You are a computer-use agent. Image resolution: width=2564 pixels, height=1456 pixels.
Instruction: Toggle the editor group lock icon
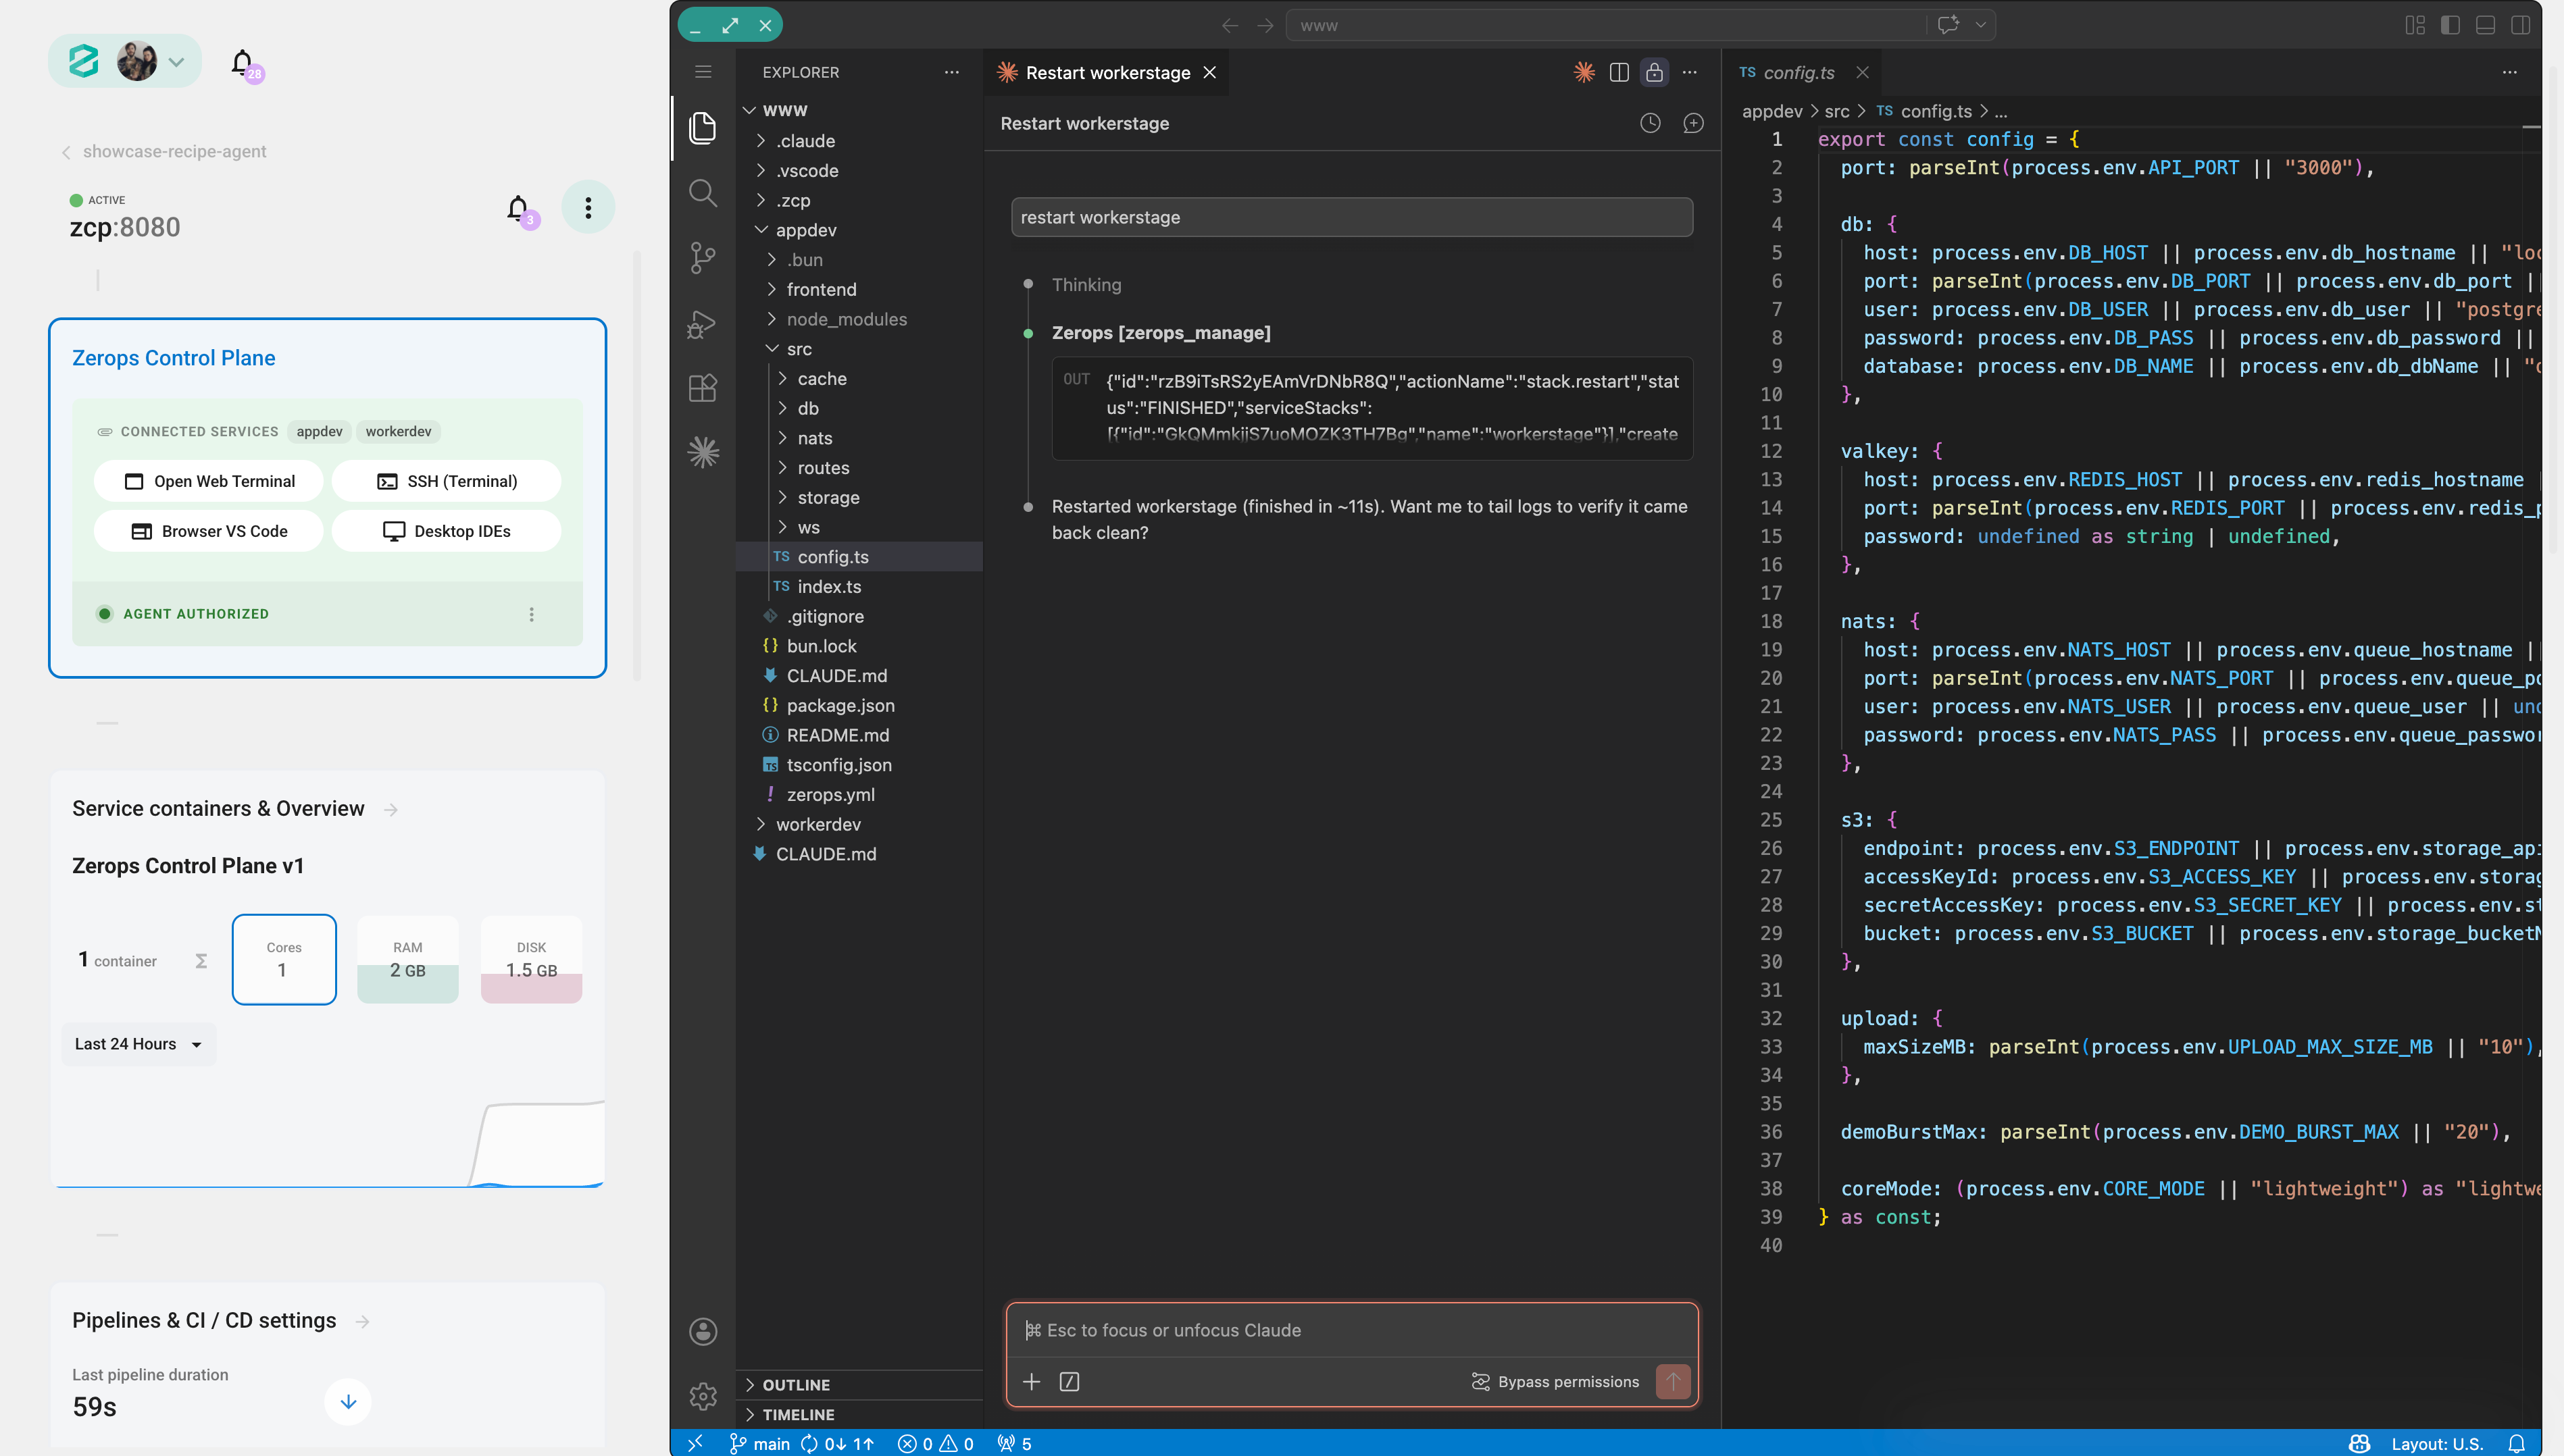pyautogui.click(x=1655, y=72)
